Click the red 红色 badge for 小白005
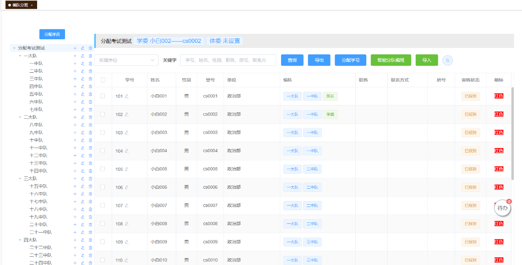Image resolution: width=522 pixels, height=265 pixels. (499, 169)
